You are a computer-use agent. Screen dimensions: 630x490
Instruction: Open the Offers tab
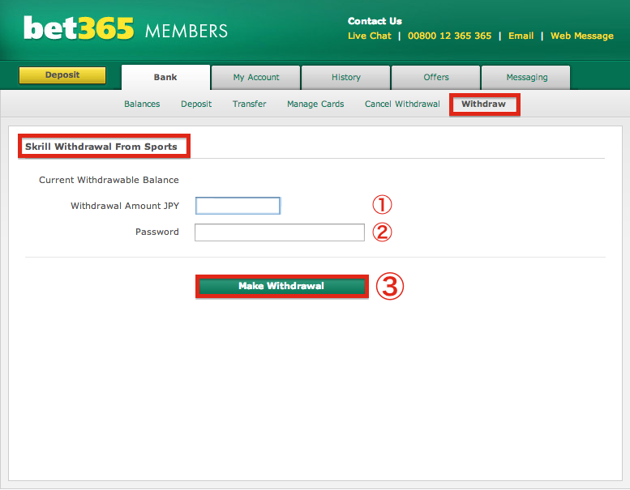[436, 78]
